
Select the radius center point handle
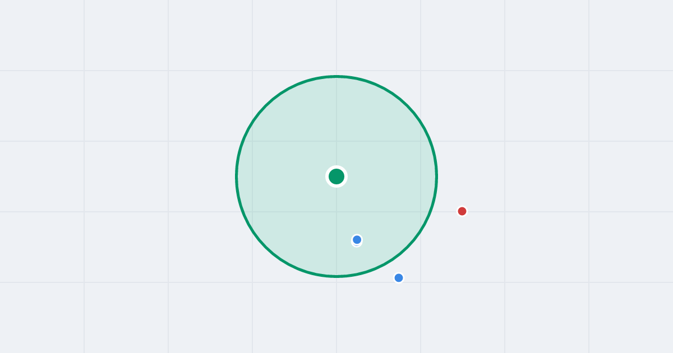coord(336,176)
